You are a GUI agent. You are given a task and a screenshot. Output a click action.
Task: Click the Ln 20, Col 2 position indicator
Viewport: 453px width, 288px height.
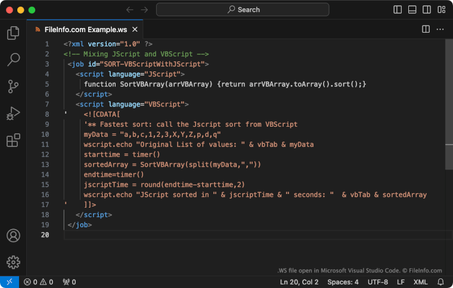[x=299, y=282]
